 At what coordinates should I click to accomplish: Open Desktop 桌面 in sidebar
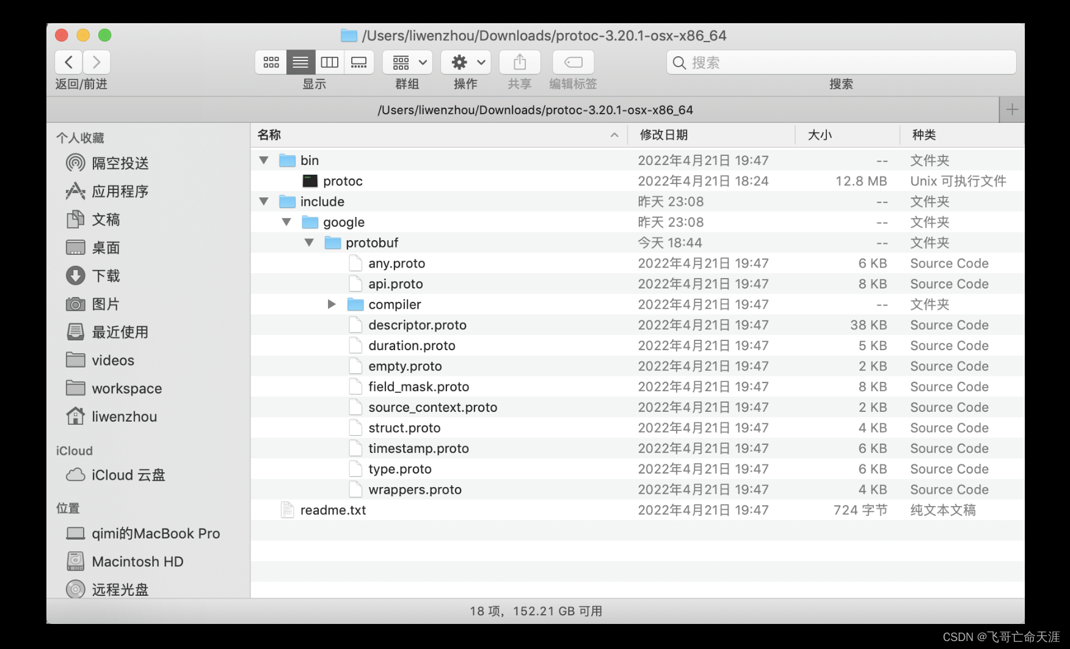(x=93, y=248)
